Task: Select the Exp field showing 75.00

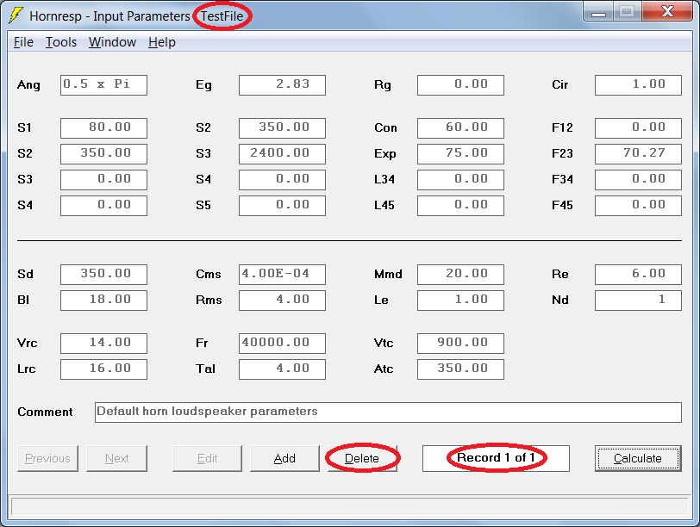Action: coord(460,154)
